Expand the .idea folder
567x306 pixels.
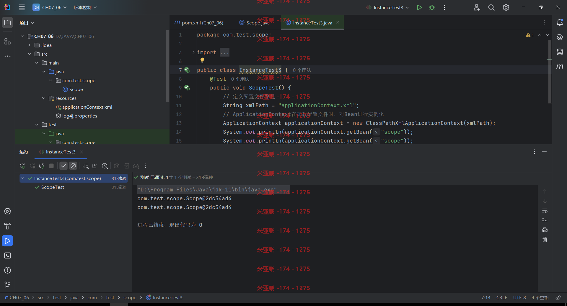point(30,45)
